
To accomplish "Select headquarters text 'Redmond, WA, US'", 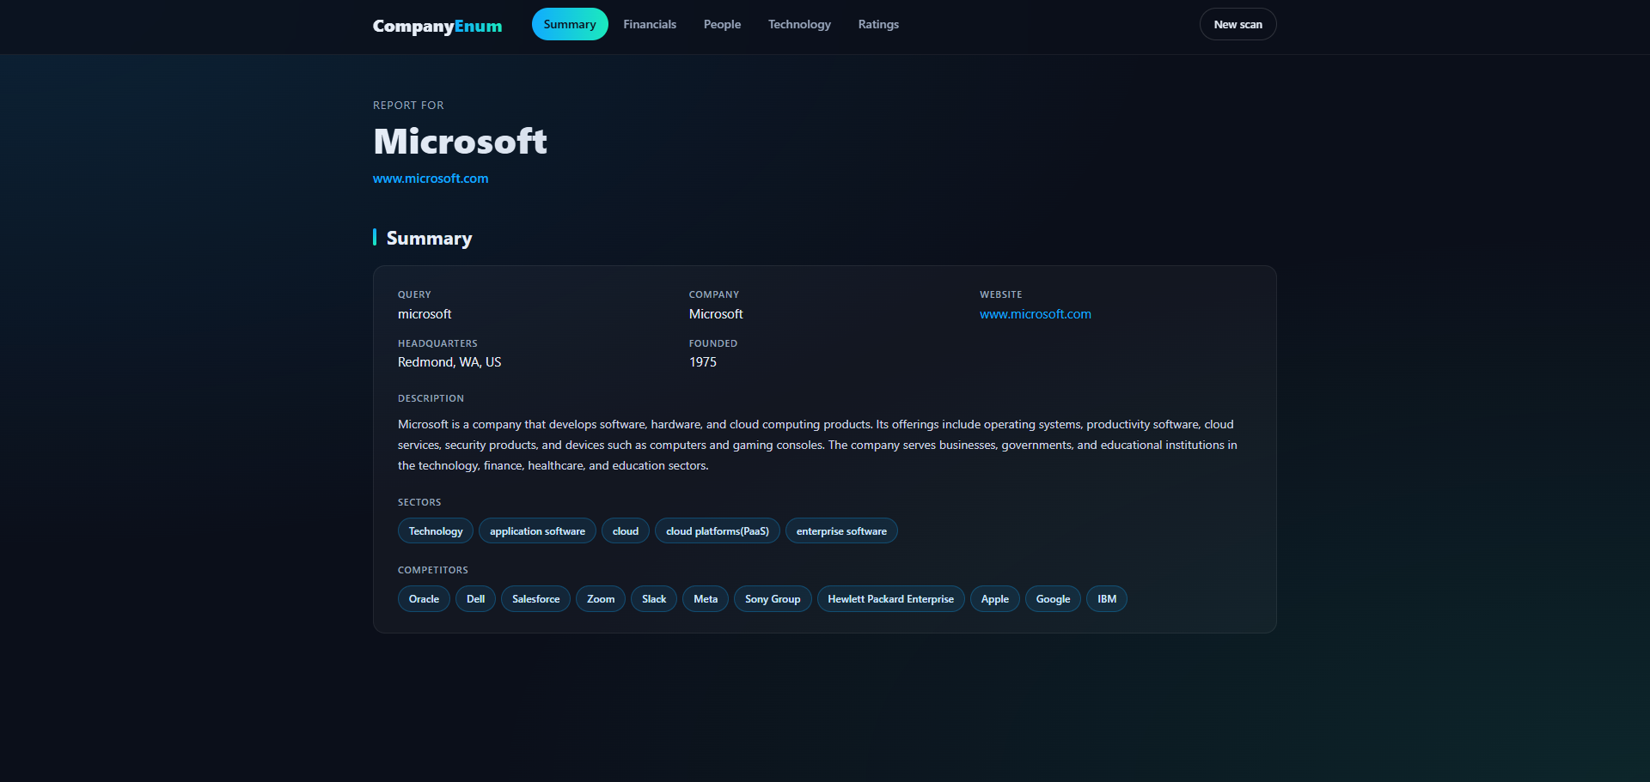I will pyautogui.click(x=449, y=362).
